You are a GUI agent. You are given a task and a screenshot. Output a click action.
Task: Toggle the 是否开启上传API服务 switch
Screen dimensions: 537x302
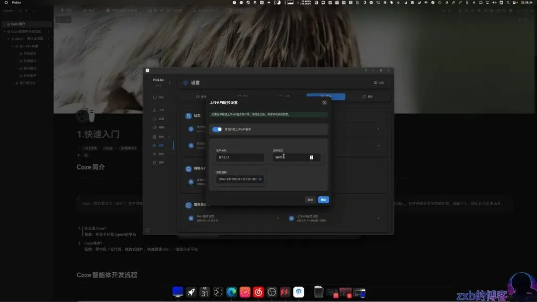pyautogui.click(x=217, y=129)
